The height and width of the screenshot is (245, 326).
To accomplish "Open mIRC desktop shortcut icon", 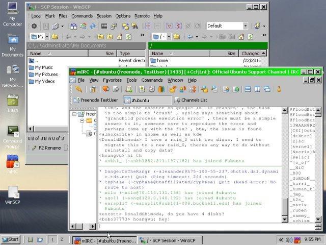I will click(13, 162).
